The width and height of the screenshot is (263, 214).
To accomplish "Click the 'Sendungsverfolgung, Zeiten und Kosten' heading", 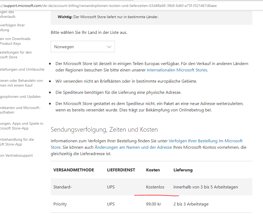I will point(104,130).
